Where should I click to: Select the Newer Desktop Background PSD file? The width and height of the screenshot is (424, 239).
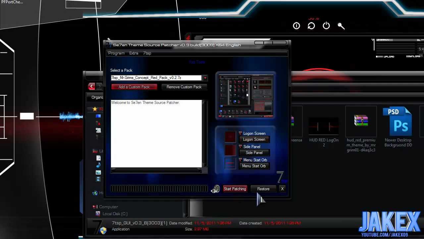(398, 127)
